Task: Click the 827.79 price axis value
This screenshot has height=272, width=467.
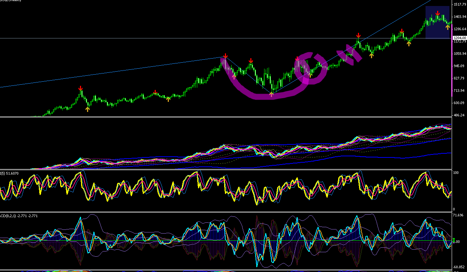Action: click(459, 78)
